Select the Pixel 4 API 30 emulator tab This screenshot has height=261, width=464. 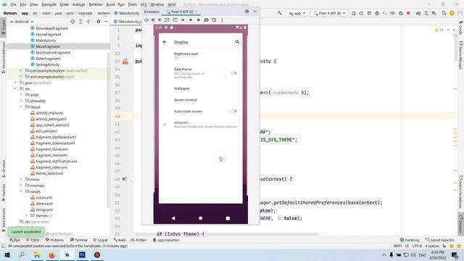pos(181,12)
